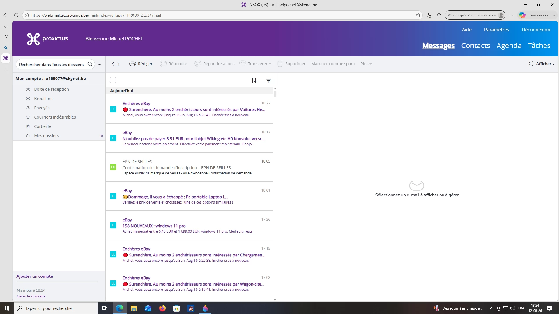
Task: Click Supprimer to delete mail
Action: coord(291,64)
